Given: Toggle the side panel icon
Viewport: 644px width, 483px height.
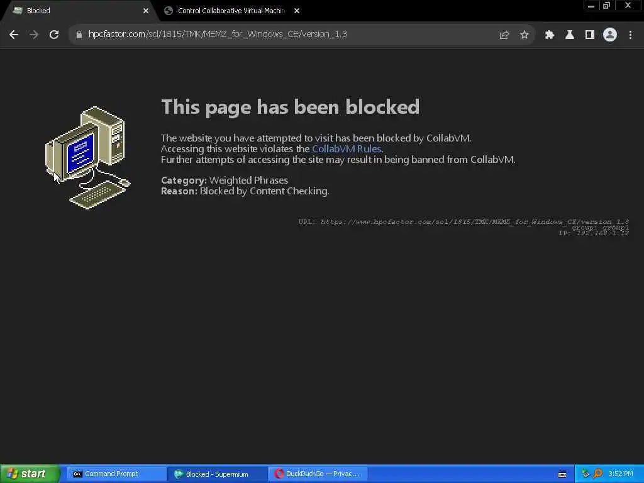Looking at the screenshot, I should coord(590,35).
